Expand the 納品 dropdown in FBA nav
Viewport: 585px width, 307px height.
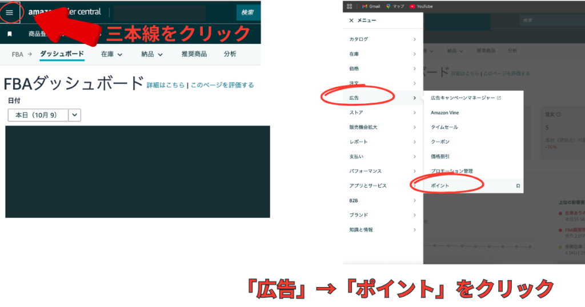[152, 54]
